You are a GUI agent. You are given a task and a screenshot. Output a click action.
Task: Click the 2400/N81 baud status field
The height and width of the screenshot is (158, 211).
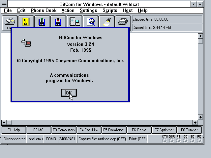click(67, 139)
